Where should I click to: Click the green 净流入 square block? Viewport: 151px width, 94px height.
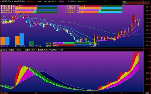click(x=32, y=43)
